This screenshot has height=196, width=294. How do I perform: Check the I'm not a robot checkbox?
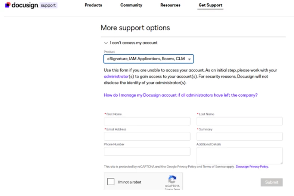[111, 181]
